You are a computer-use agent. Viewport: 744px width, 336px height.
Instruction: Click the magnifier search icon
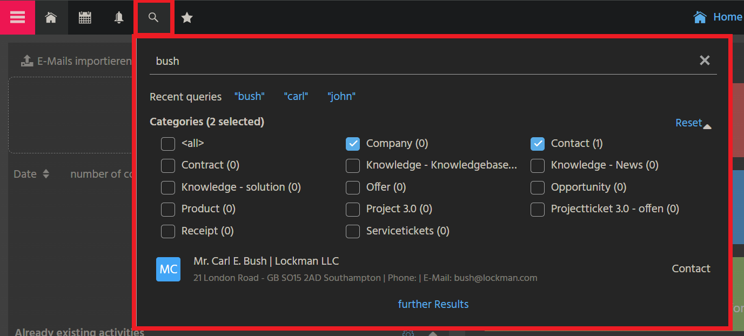point(153,18)
